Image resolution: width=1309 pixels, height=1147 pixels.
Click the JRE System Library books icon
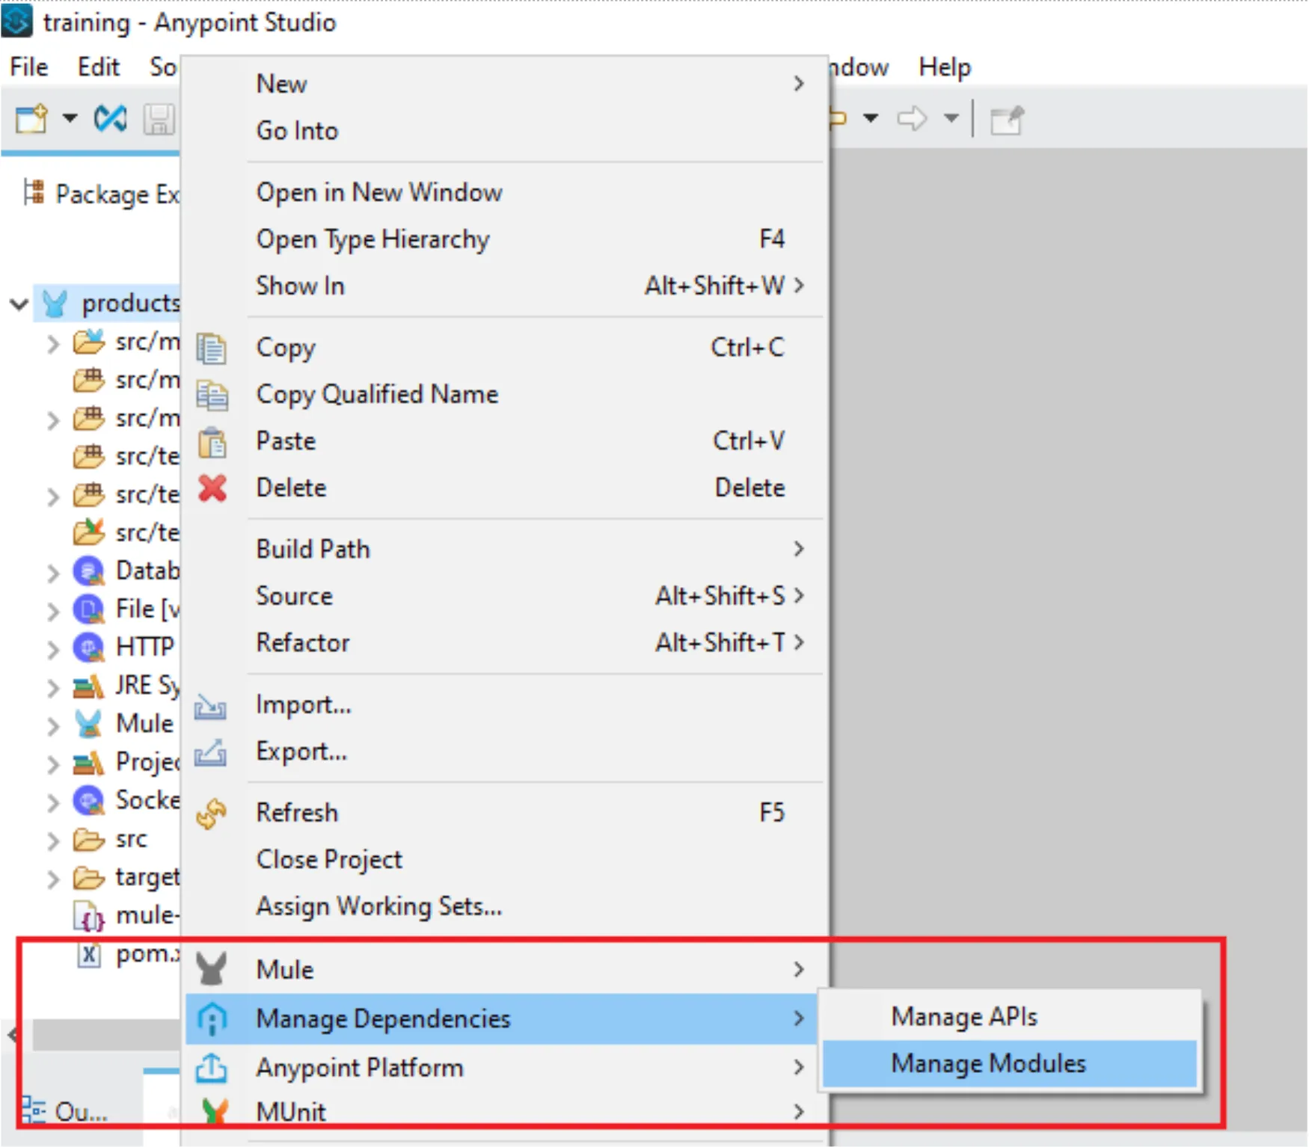coord(88,686)
